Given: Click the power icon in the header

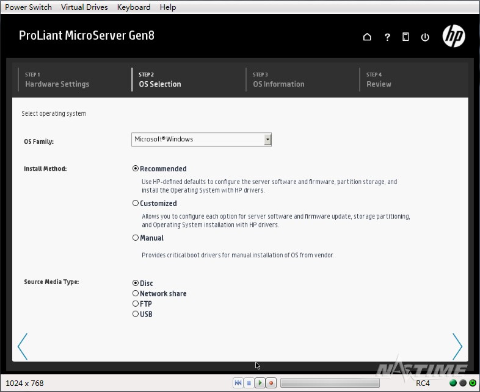Looking at the screenshot, I should click(425, 37).
